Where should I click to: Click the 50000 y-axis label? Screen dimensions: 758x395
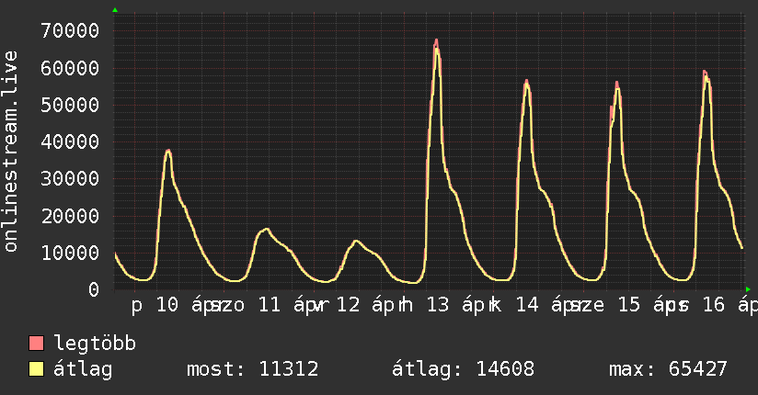coord(70,105)
